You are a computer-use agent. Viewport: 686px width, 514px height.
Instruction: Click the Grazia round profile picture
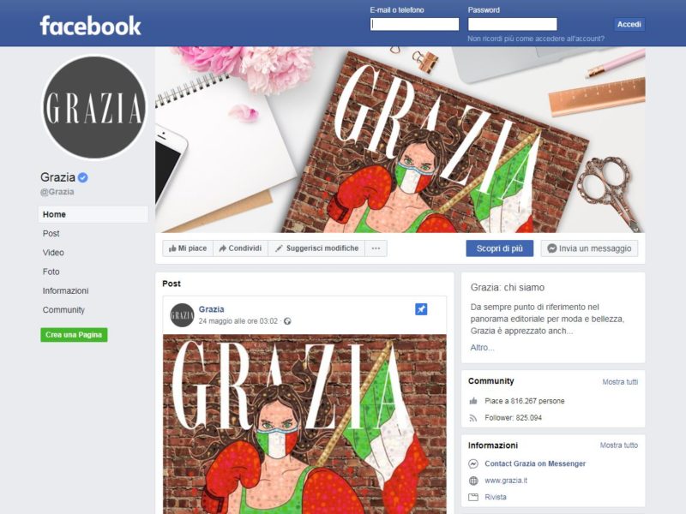(x=94, y=107)
